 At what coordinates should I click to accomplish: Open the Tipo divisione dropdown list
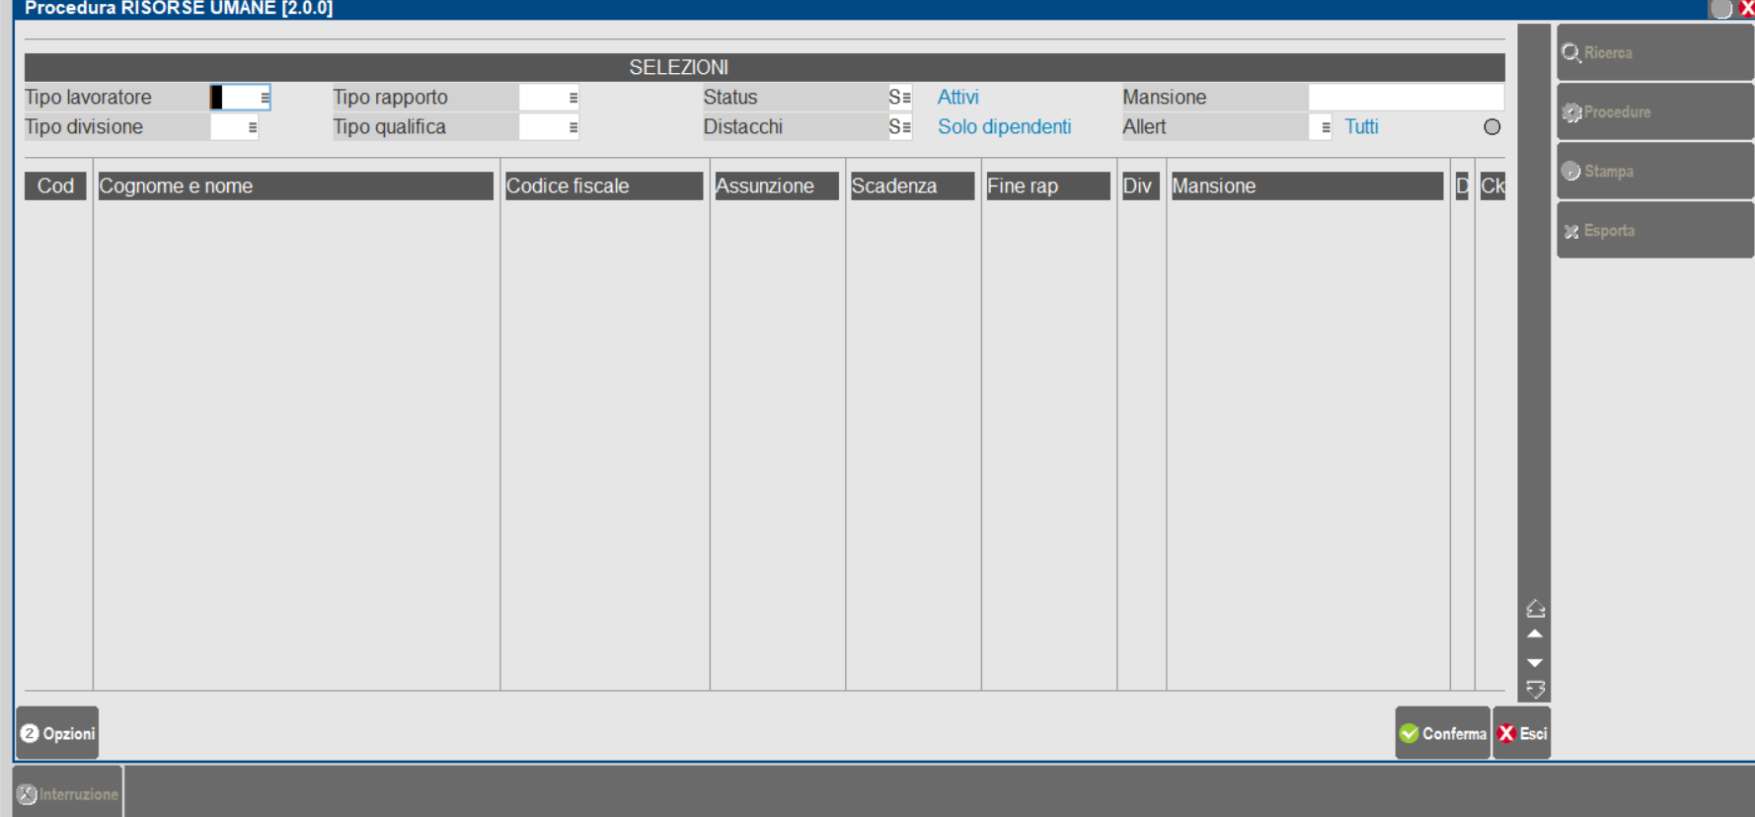click(253, 127)
